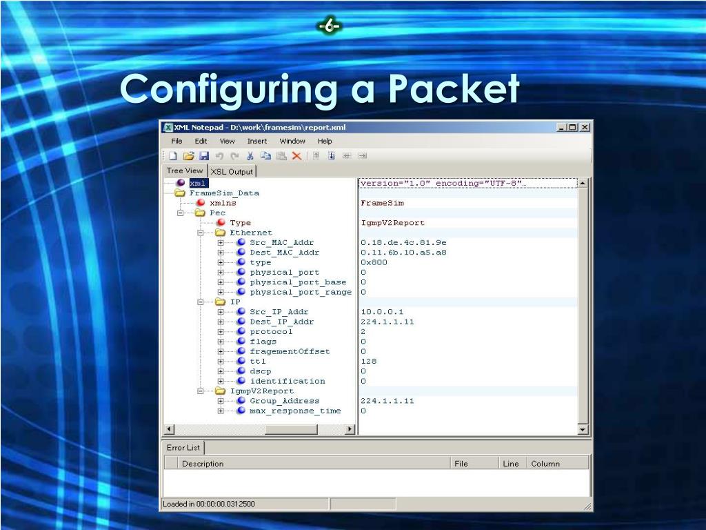Open the View menu
Screen dimensions: 706x530
pyautogui.click(x=227, y=141)
